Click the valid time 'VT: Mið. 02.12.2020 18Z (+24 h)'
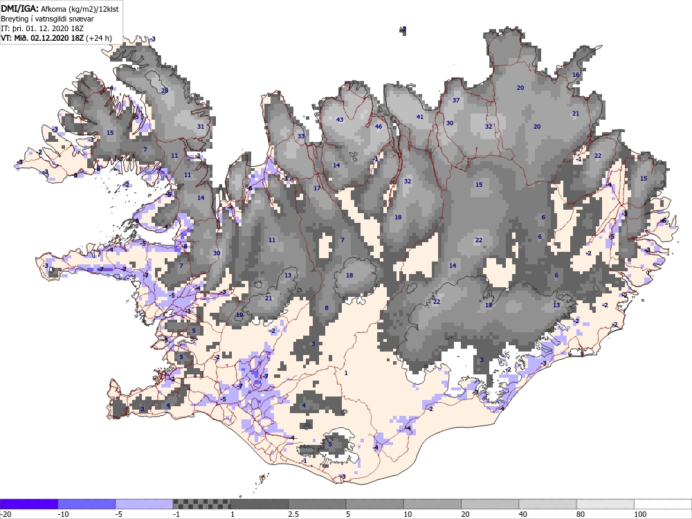Image resolution: width=692 pixels, height=519 pixels. click(57, 38)
